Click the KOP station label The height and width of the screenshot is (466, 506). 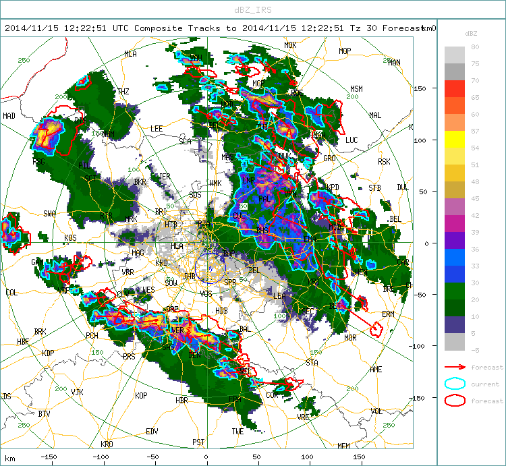click(141, 396)
